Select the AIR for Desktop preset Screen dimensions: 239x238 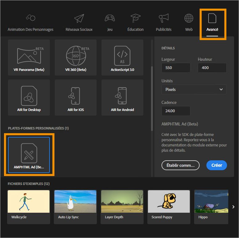pyautogui.click(x=29, y=97)
